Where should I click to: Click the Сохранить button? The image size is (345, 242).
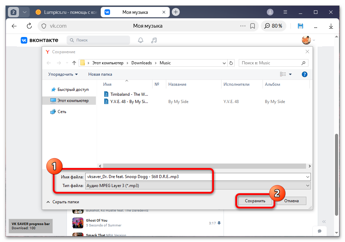255,201
